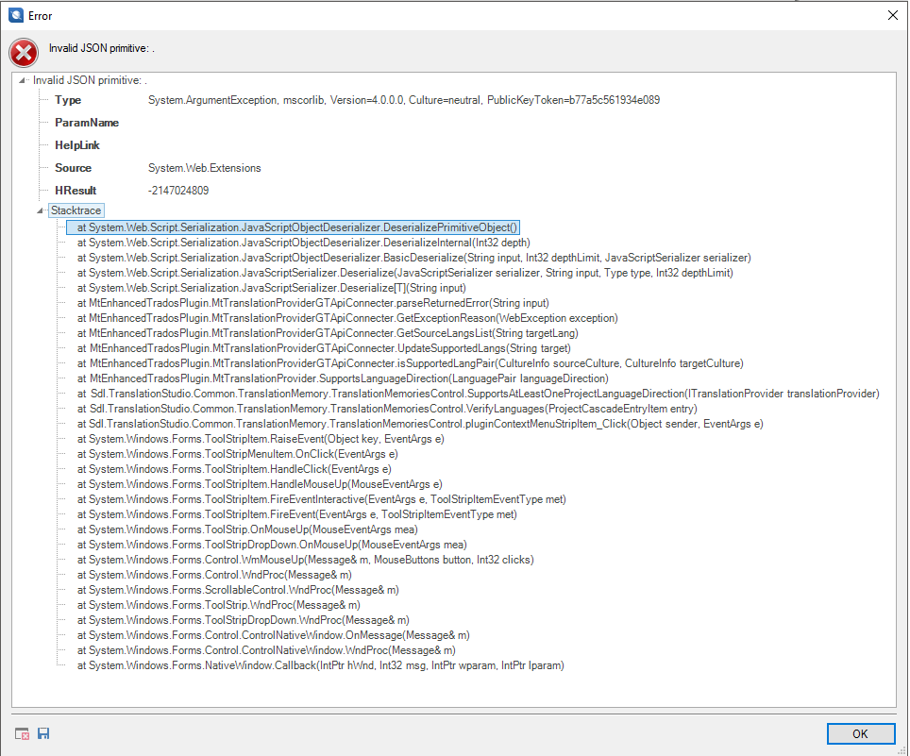This screenshot has height=756, width=910.
Task: Select the GetExceptionReason stack trace line
Action: click(347, 318)
